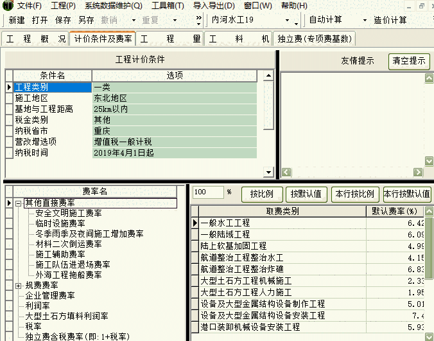The height and width of the screenshot is (341, 434).
Task: Open the 工具箱(T) menu
Action: [168, 6]
